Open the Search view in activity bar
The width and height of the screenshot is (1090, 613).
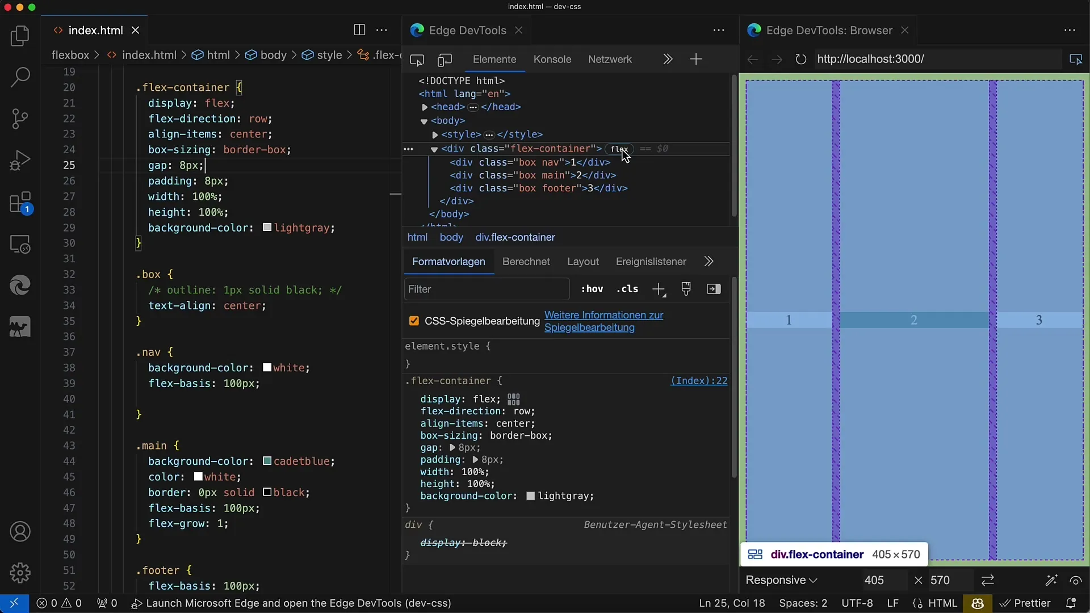point(20,77)
